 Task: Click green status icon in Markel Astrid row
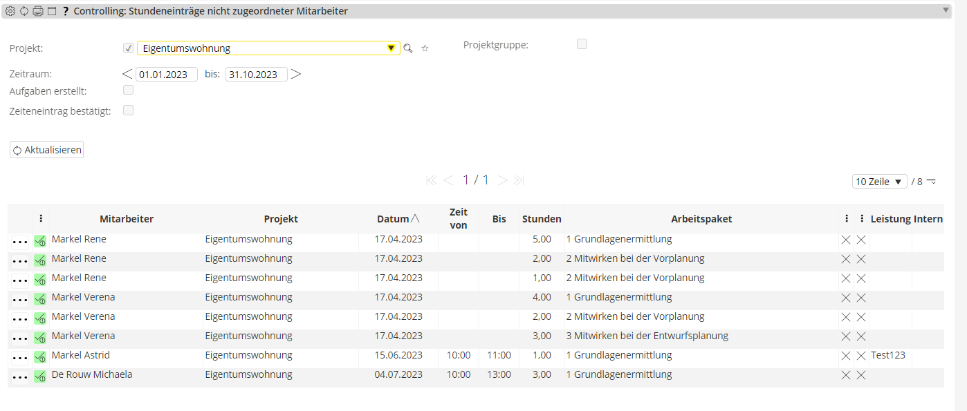[40, 356]
